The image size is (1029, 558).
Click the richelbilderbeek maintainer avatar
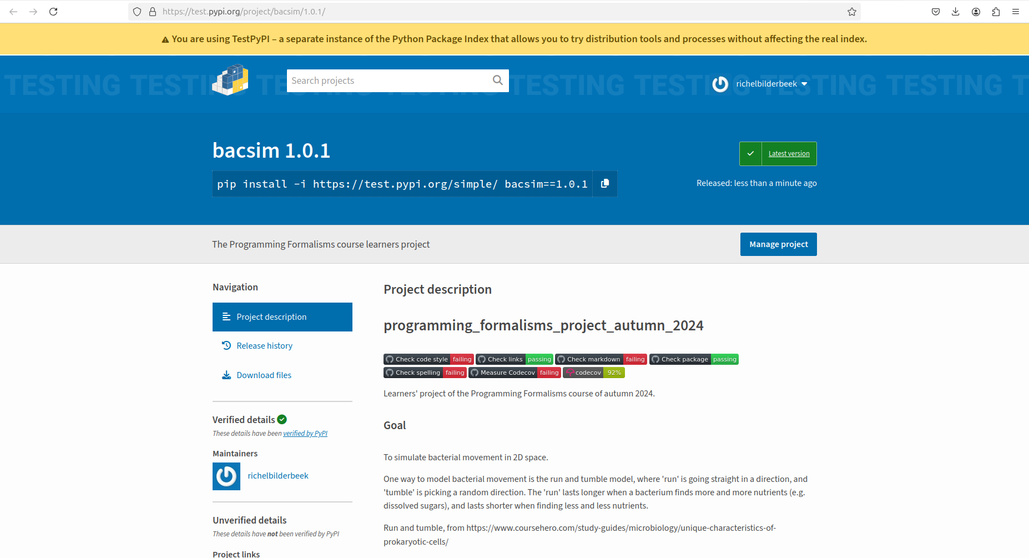pos(226,476)
